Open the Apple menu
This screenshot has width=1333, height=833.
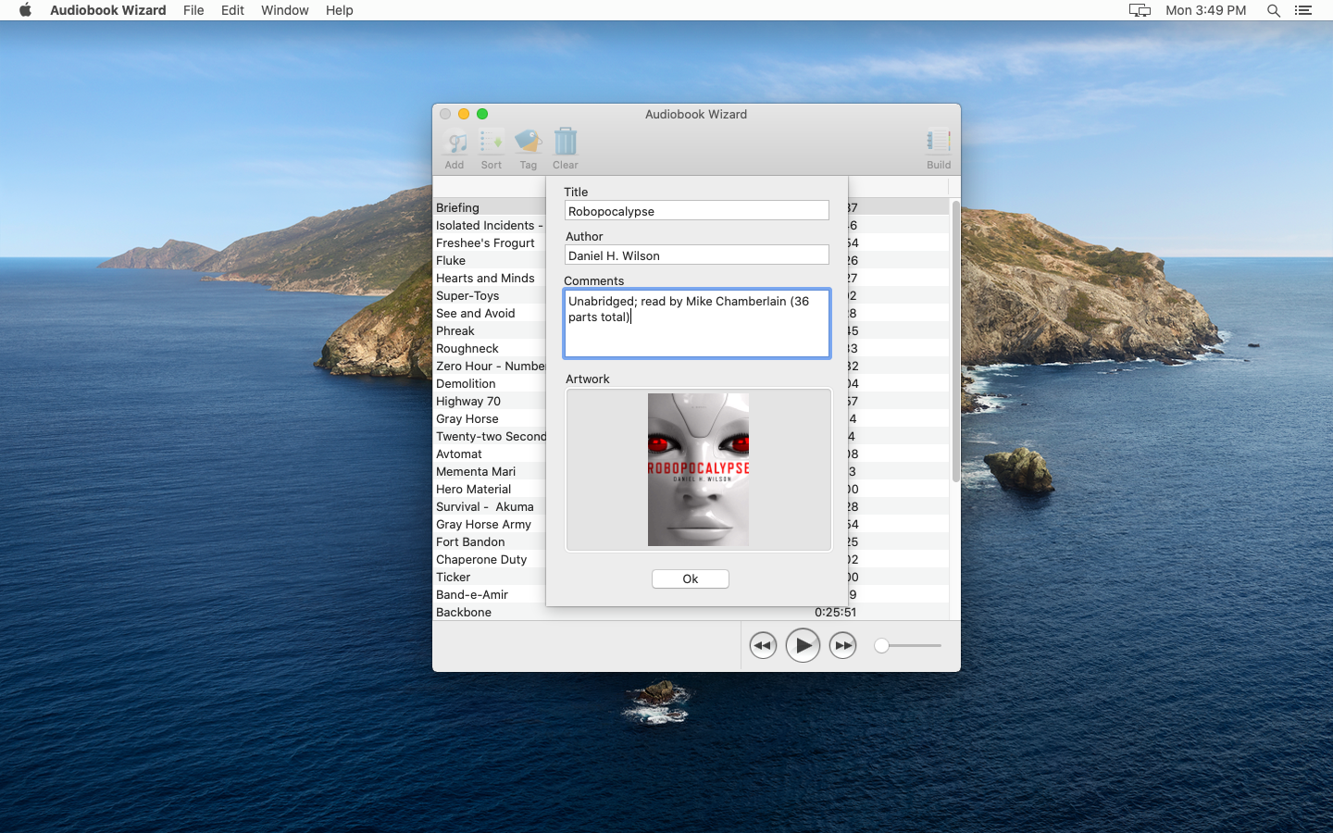coord(25,10)
